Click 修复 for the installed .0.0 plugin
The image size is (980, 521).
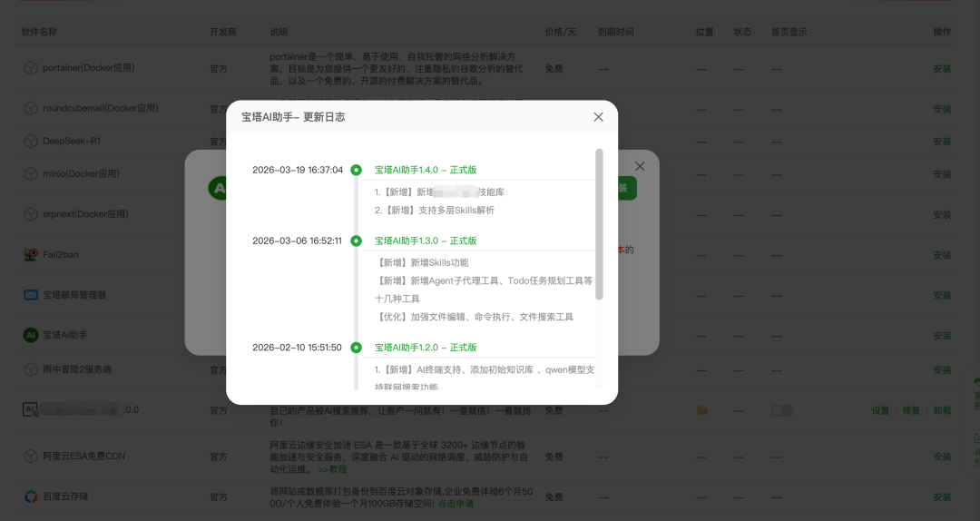click(x=911, y=410)
